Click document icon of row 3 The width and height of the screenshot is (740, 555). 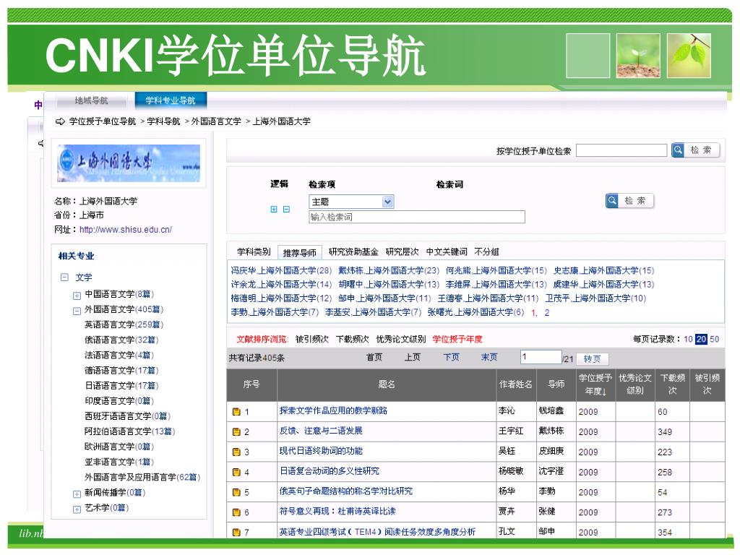pos(236,452)
